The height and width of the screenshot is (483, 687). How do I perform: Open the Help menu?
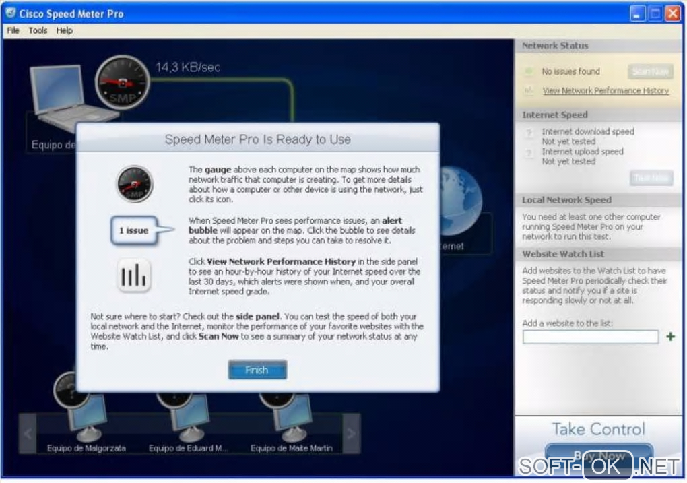64,30
